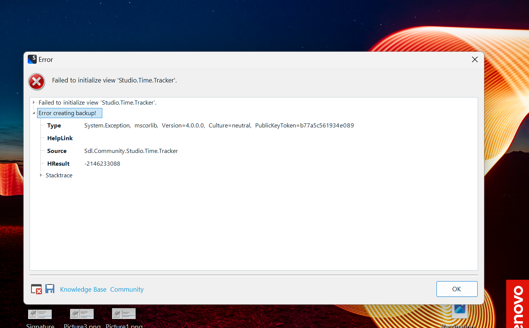Click the HResult property label
This screenshot has height=328, width=529.
pos(58,164)
